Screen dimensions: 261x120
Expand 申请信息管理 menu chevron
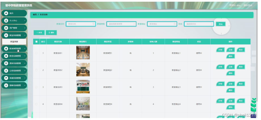pyautogui.click(x=25, y=78)
